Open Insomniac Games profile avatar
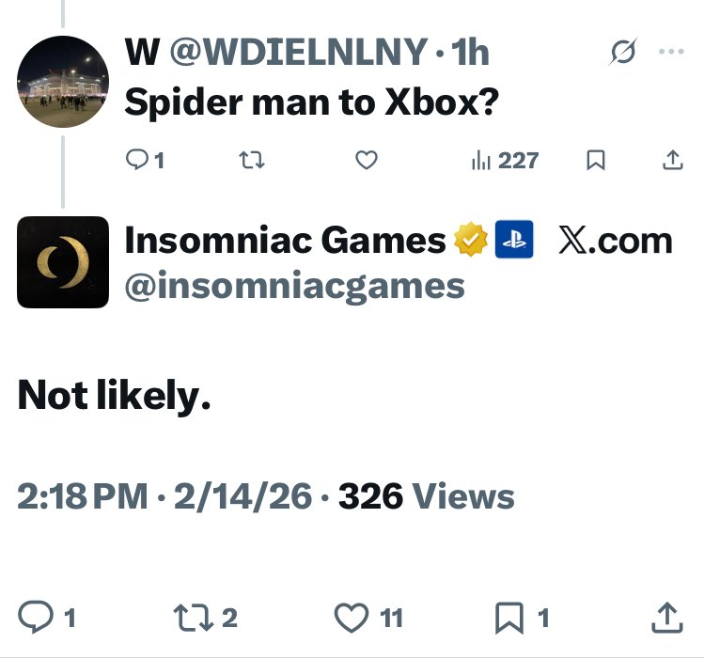Viewport: 704px width, 659px height. tap(63, 262)
